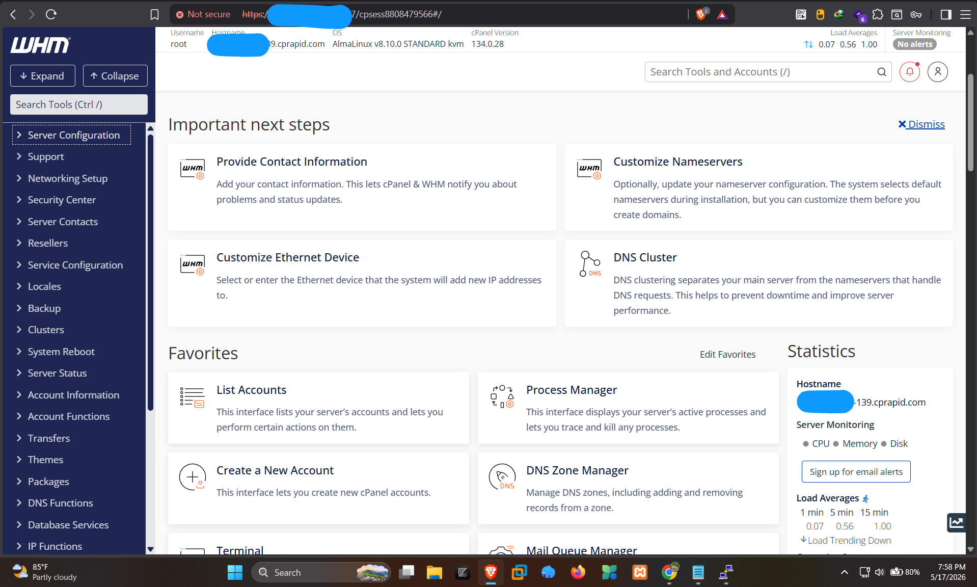Bookmark this page with the bookmark icon
This screenshot has height=587, width=977.
click(155, 14)
